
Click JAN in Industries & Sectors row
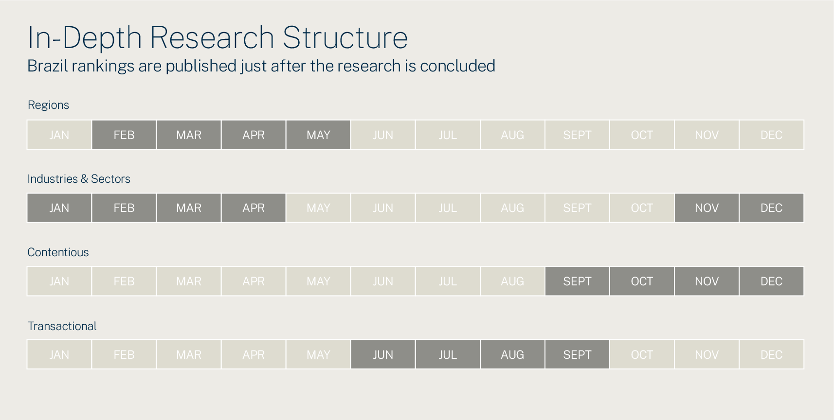coord(59,208)
